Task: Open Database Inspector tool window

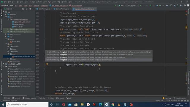Action: click(x=29, y=98)
